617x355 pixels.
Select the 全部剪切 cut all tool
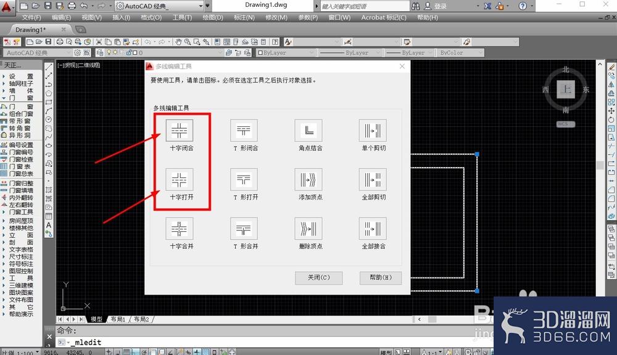pos(373,180)
